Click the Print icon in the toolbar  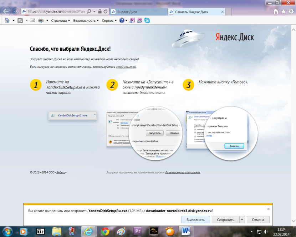click(x=41, y=20)
